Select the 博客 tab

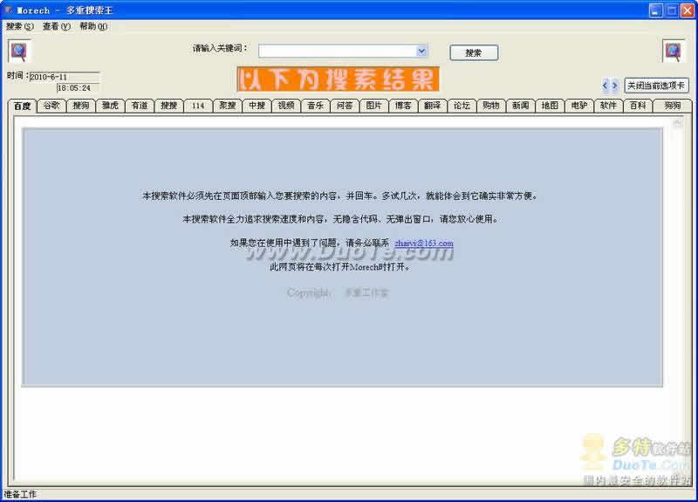point(403,106)
